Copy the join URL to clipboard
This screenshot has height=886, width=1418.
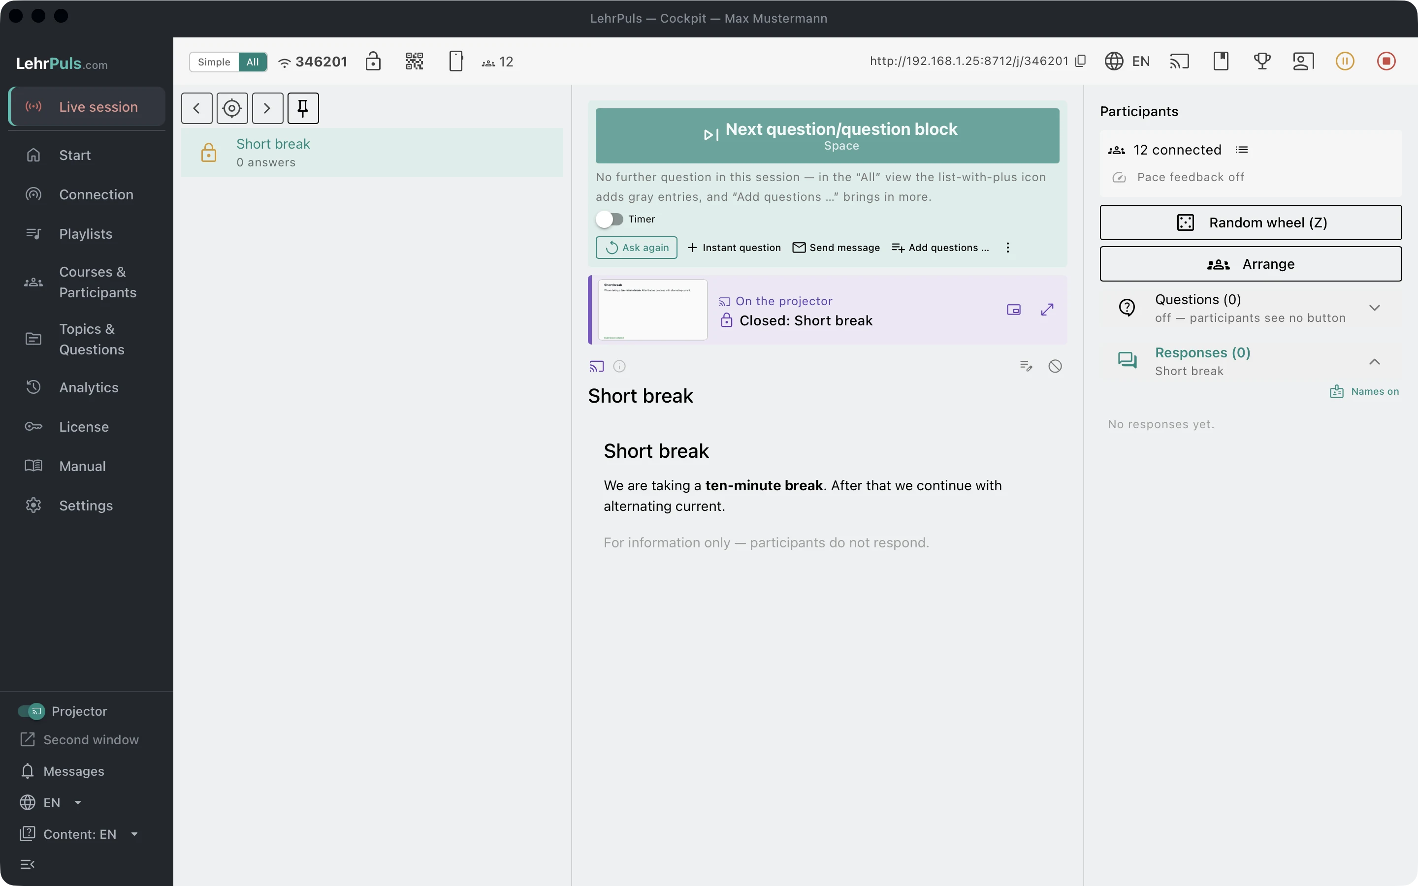coord(1081,61)
